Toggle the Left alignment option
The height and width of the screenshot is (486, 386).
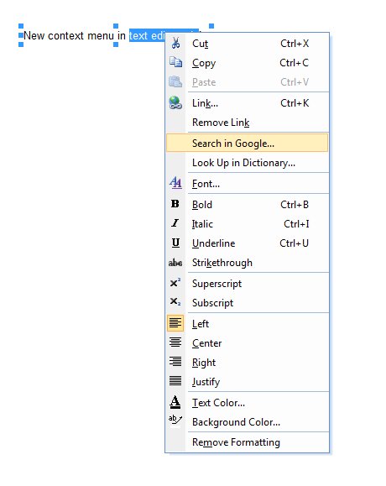[x=248, y=324]
